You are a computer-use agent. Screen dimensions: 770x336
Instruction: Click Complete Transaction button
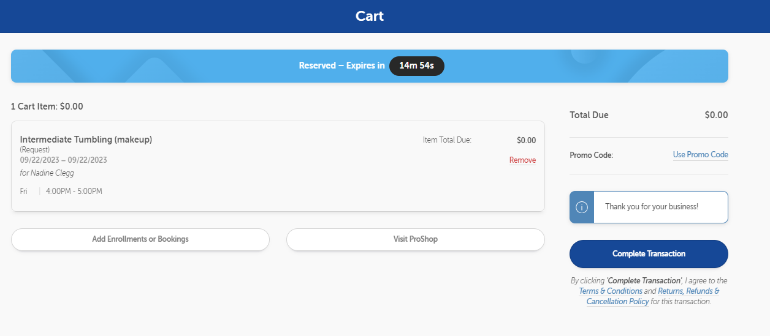tap(649, 254)
